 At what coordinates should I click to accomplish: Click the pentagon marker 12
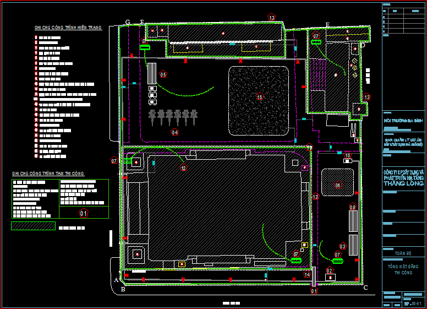(x=183, y=167)
